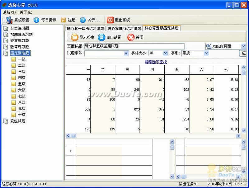This screenshot has height=188, width=249.
Task: Click the 系统设置 button label
Action: [x=22, y=20]
